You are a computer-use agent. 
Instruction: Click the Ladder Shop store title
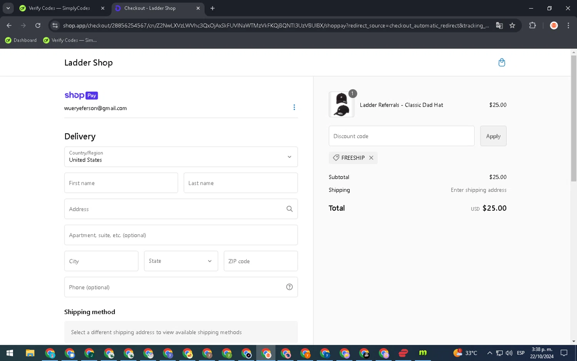(88, 63)
